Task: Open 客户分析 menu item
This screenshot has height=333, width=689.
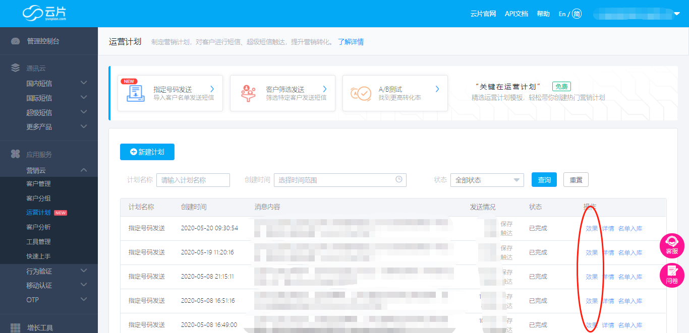Action: point(38,227)
